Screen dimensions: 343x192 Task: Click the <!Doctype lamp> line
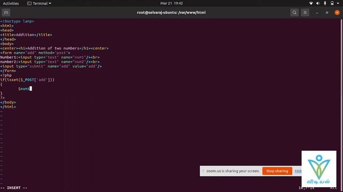pyautogui.click(x=17, y=21)
